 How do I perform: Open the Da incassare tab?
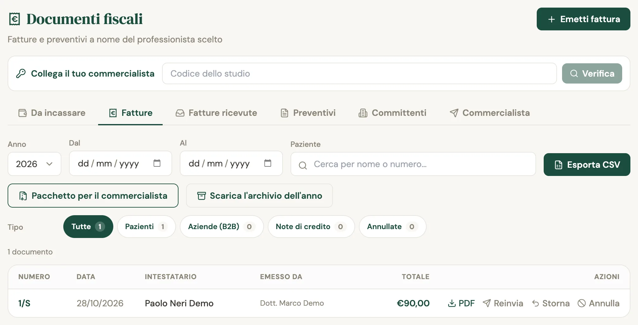coord(52,113)
